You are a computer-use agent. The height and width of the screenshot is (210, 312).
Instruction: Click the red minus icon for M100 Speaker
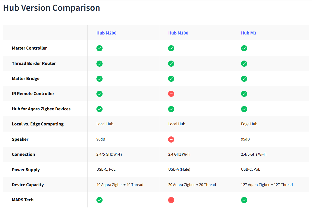[171, 139]
